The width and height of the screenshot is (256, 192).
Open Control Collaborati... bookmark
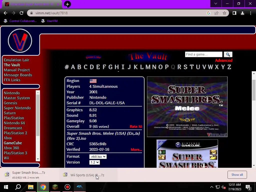(20, 21)
